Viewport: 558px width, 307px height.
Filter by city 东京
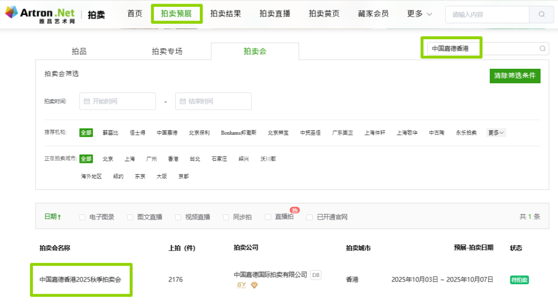coord(140,176)
